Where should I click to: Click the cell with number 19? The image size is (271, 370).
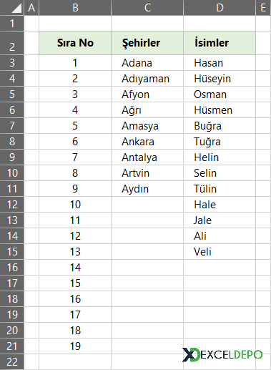click(75, 346)
